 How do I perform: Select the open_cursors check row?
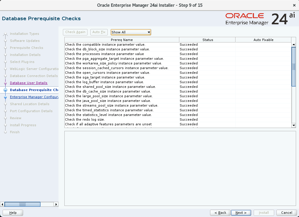tap(178, 73)
